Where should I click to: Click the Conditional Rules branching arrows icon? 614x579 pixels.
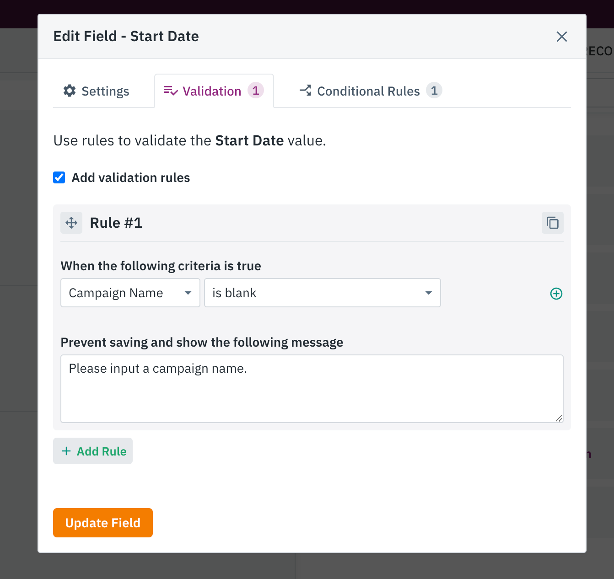coord(306,90)
